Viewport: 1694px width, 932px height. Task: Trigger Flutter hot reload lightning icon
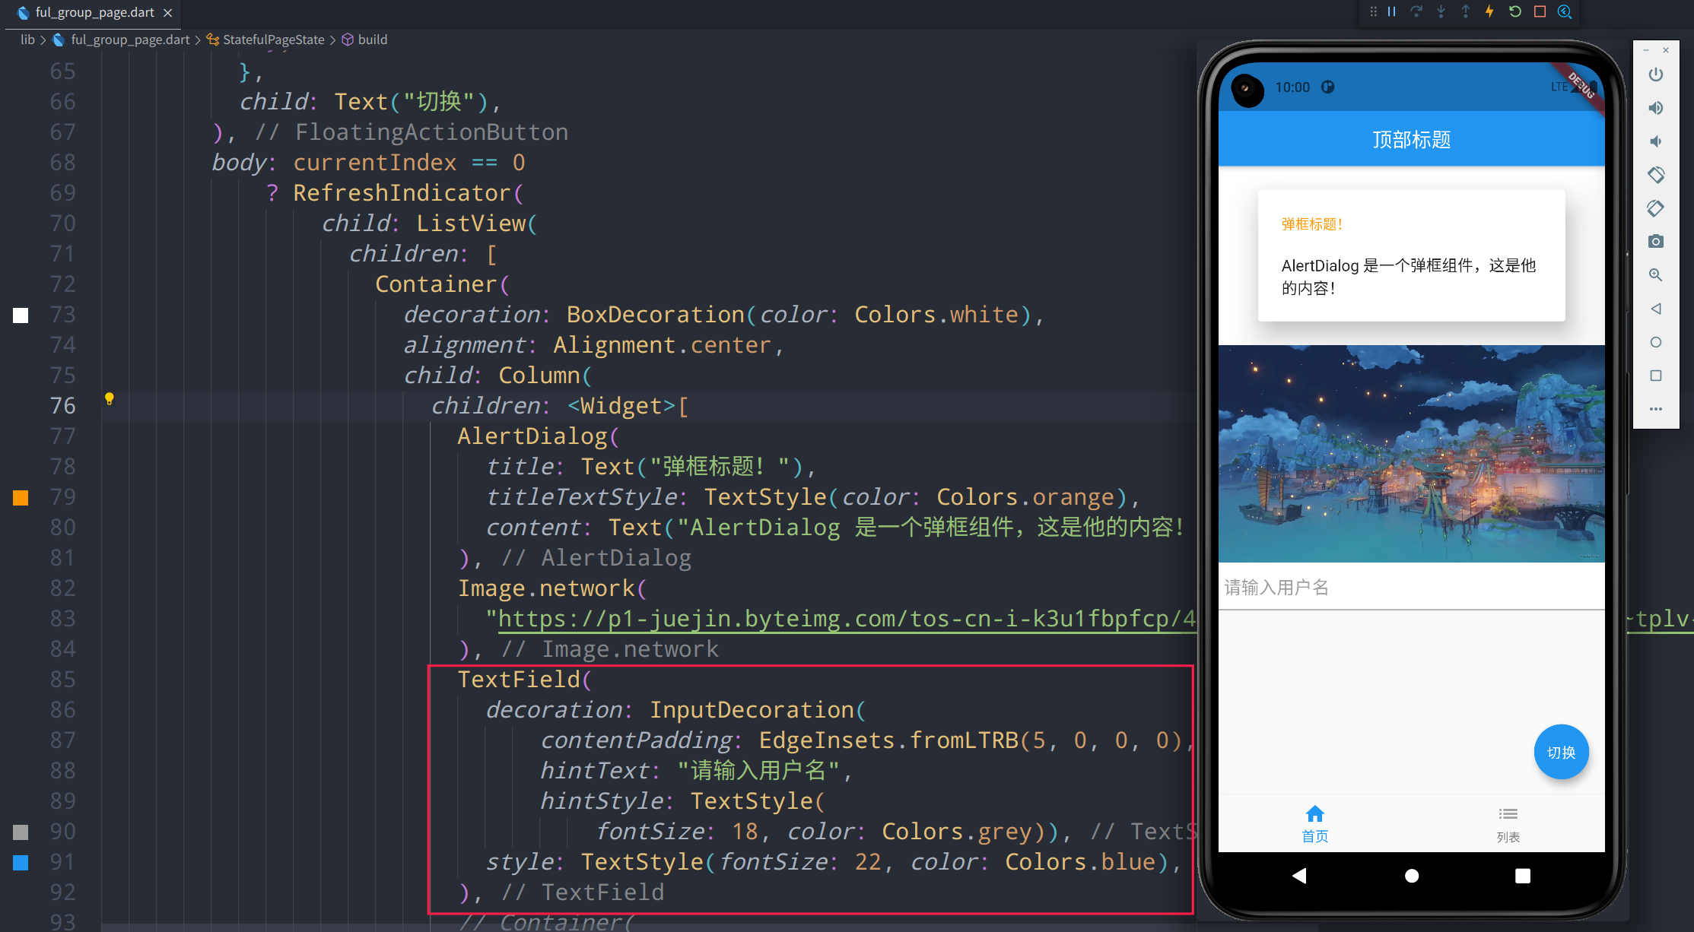(1489, 11)
